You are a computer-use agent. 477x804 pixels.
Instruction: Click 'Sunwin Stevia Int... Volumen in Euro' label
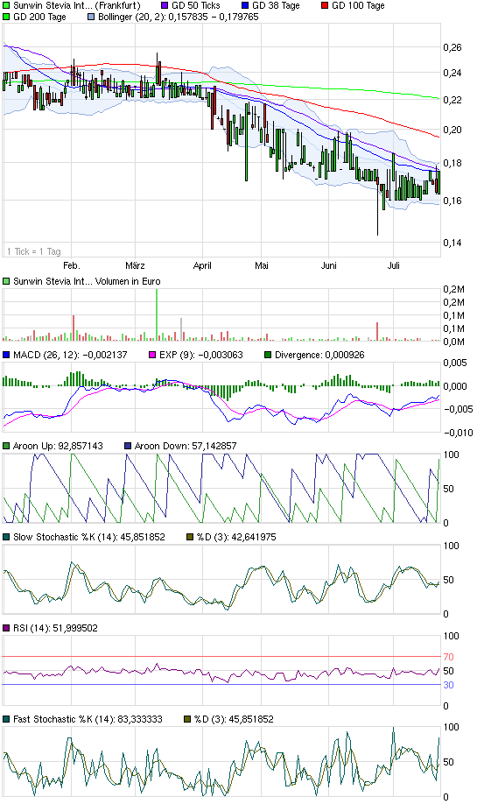(87, 281)
